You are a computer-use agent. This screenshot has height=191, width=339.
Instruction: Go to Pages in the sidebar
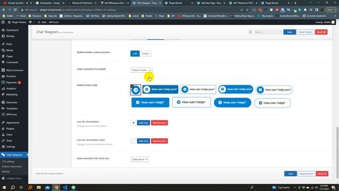coord(10,56)
